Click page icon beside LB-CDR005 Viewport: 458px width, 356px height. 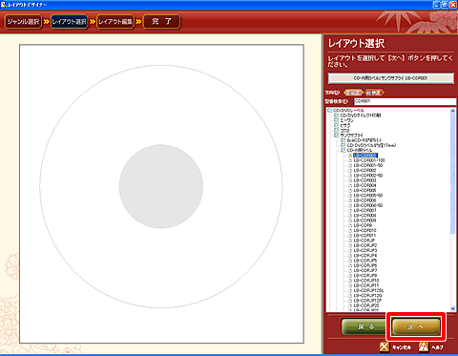point(350,190)
